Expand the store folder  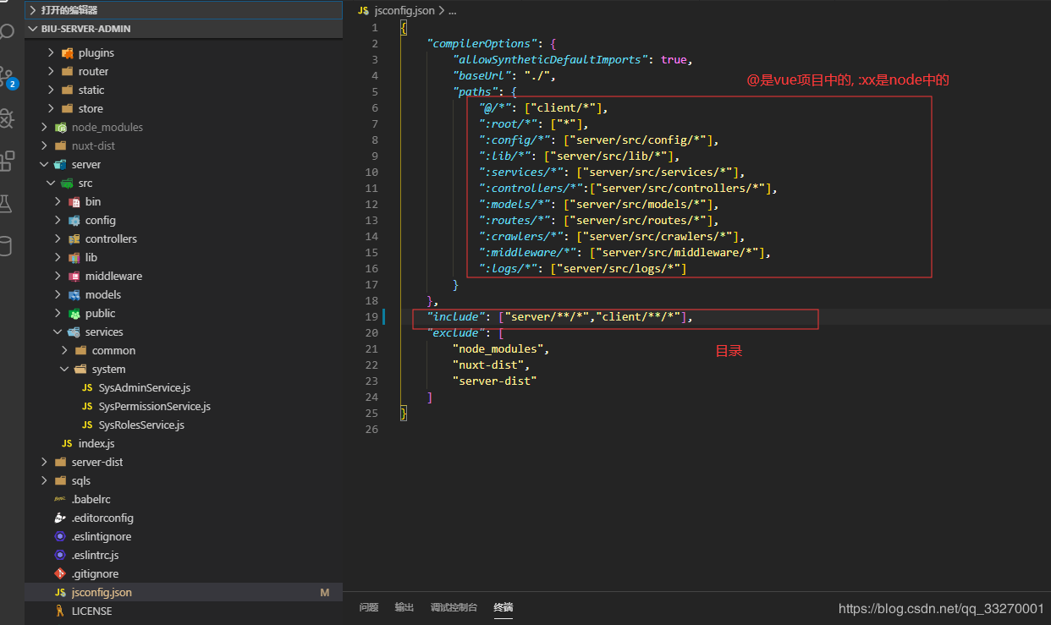pos(51,108)
